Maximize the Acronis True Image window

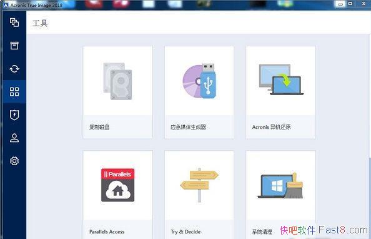pyautogui.click(x=350, y=4)
